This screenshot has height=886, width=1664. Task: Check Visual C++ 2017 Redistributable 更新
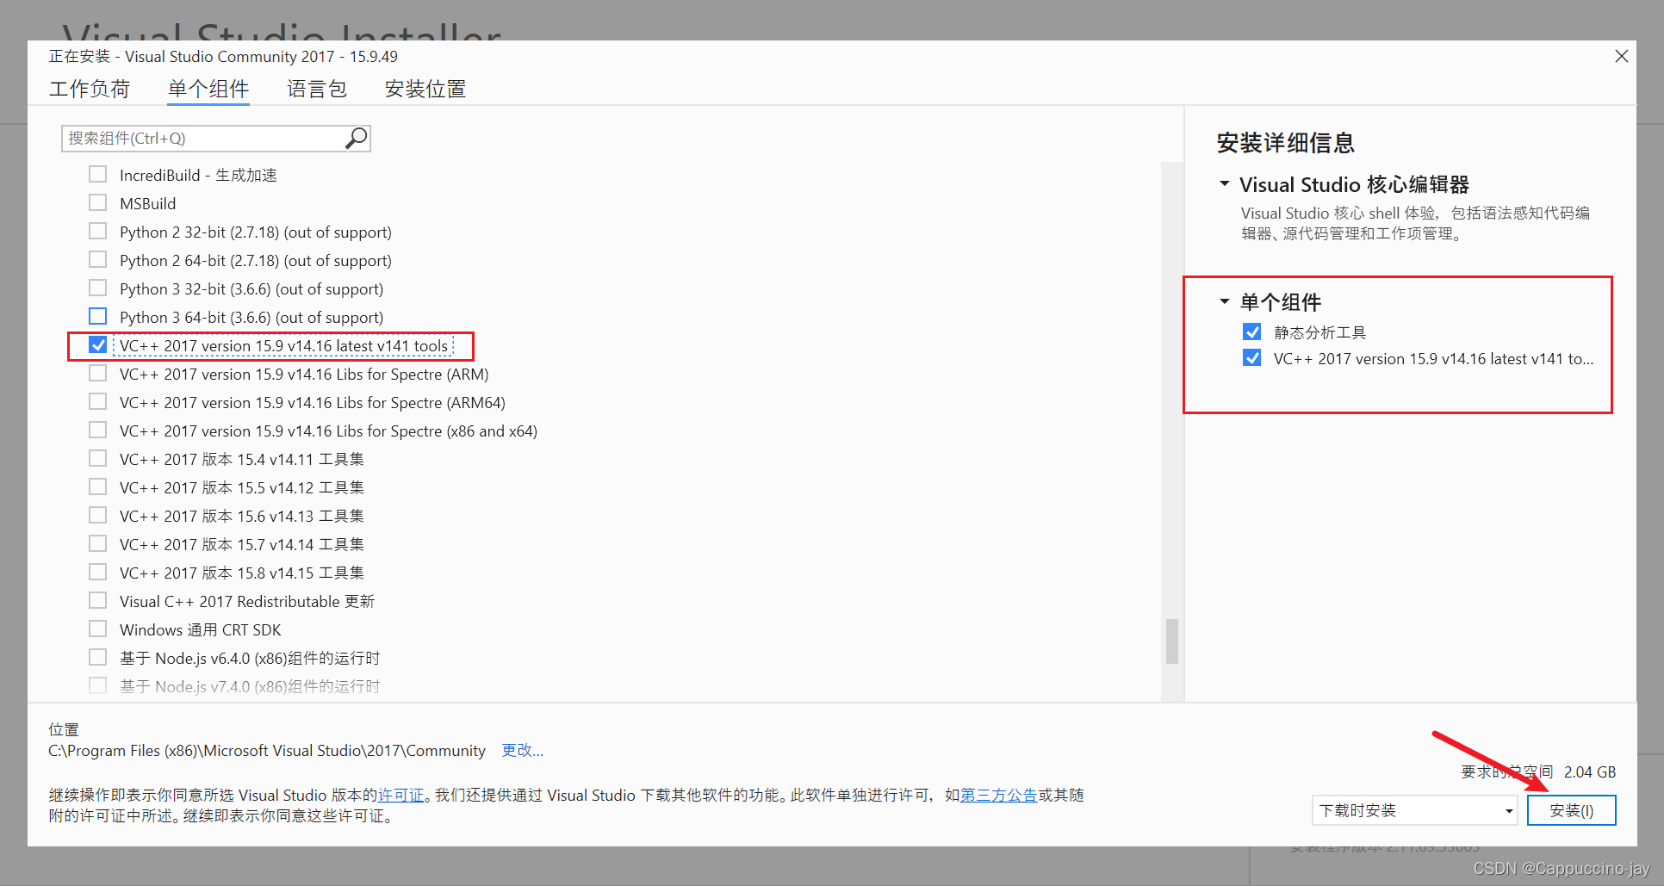click(x=98, y=601)
